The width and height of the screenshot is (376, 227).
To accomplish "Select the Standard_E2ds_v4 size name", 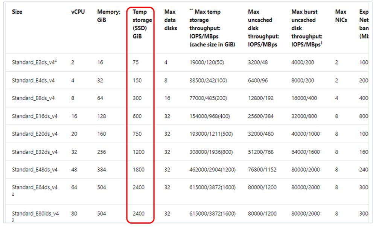I will [x=34, y=62].
